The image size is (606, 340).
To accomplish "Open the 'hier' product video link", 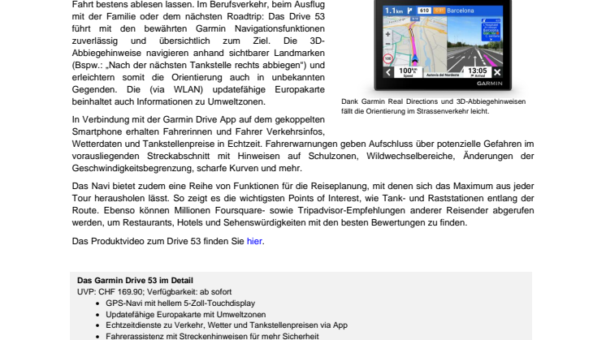I will (254, 241).
